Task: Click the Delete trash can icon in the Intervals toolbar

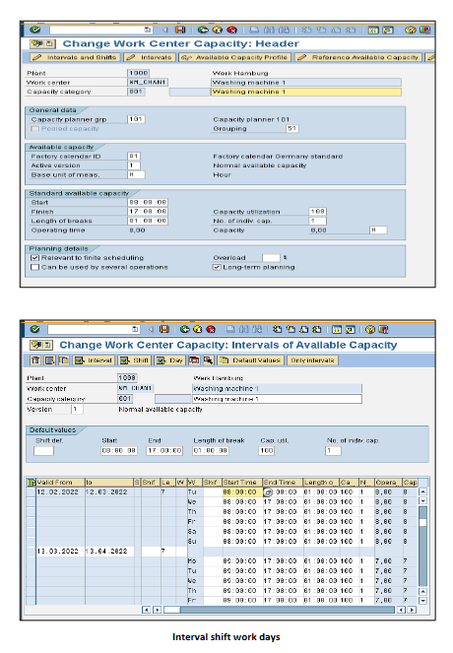Action: 35,360
